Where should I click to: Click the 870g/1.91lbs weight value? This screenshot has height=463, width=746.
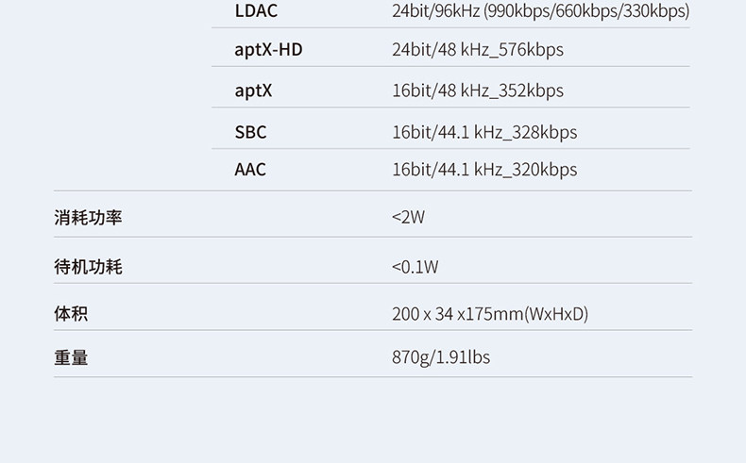[x=441, y=357]
